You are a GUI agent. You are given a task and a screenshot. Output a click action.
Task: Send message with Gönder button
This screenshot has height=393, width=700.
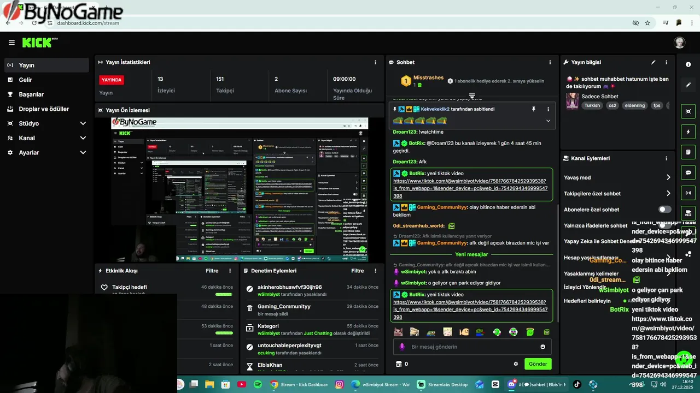[538, 364]
